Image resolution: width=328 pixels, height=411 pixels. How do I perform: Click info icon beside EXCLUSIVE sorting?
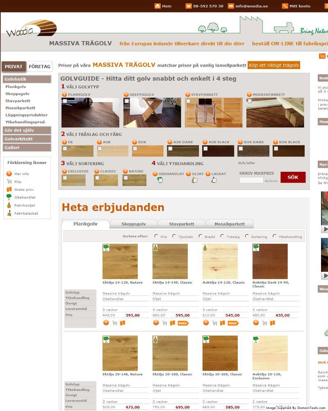pos(64,171)
